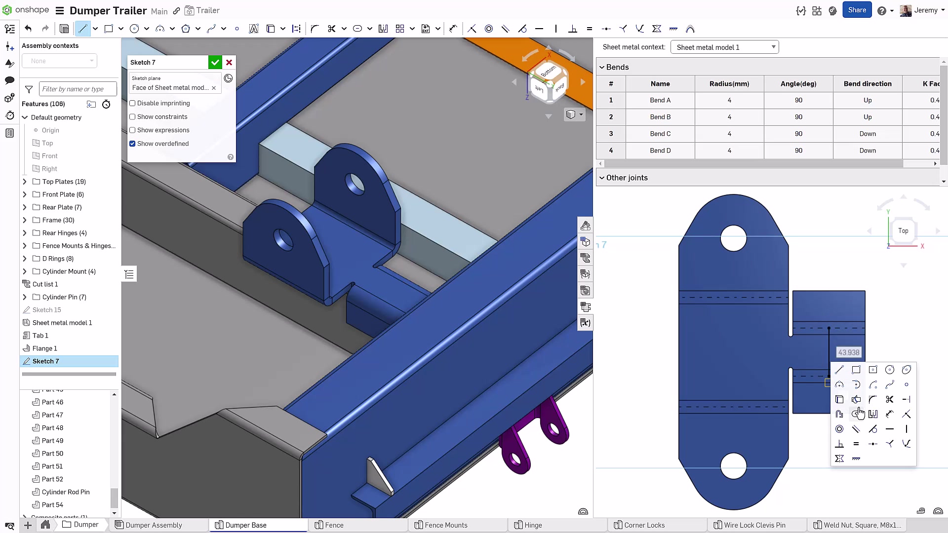This screenshot has height=533, width=948.
Task: Choose Mirror tool in the popup palette
Action: [873, 414]
